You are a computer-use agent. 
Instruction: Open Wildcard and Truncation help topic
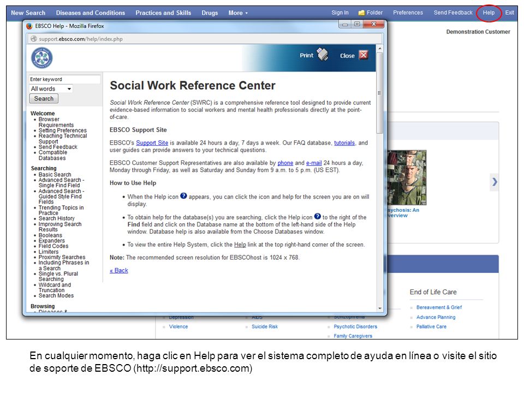pyautogui.click(x=55, y=288)
